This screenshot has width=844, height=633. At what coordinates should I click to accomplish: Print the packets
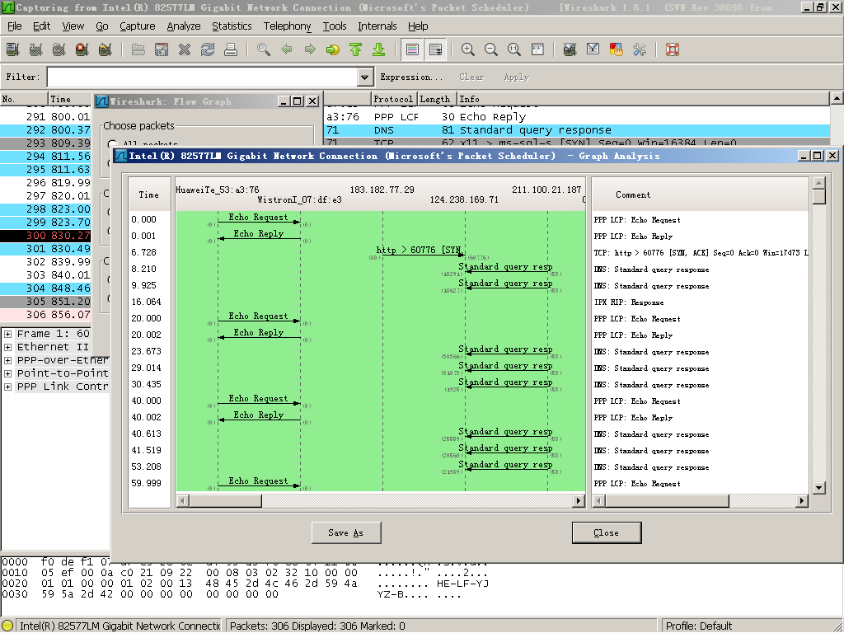point(231,49)
